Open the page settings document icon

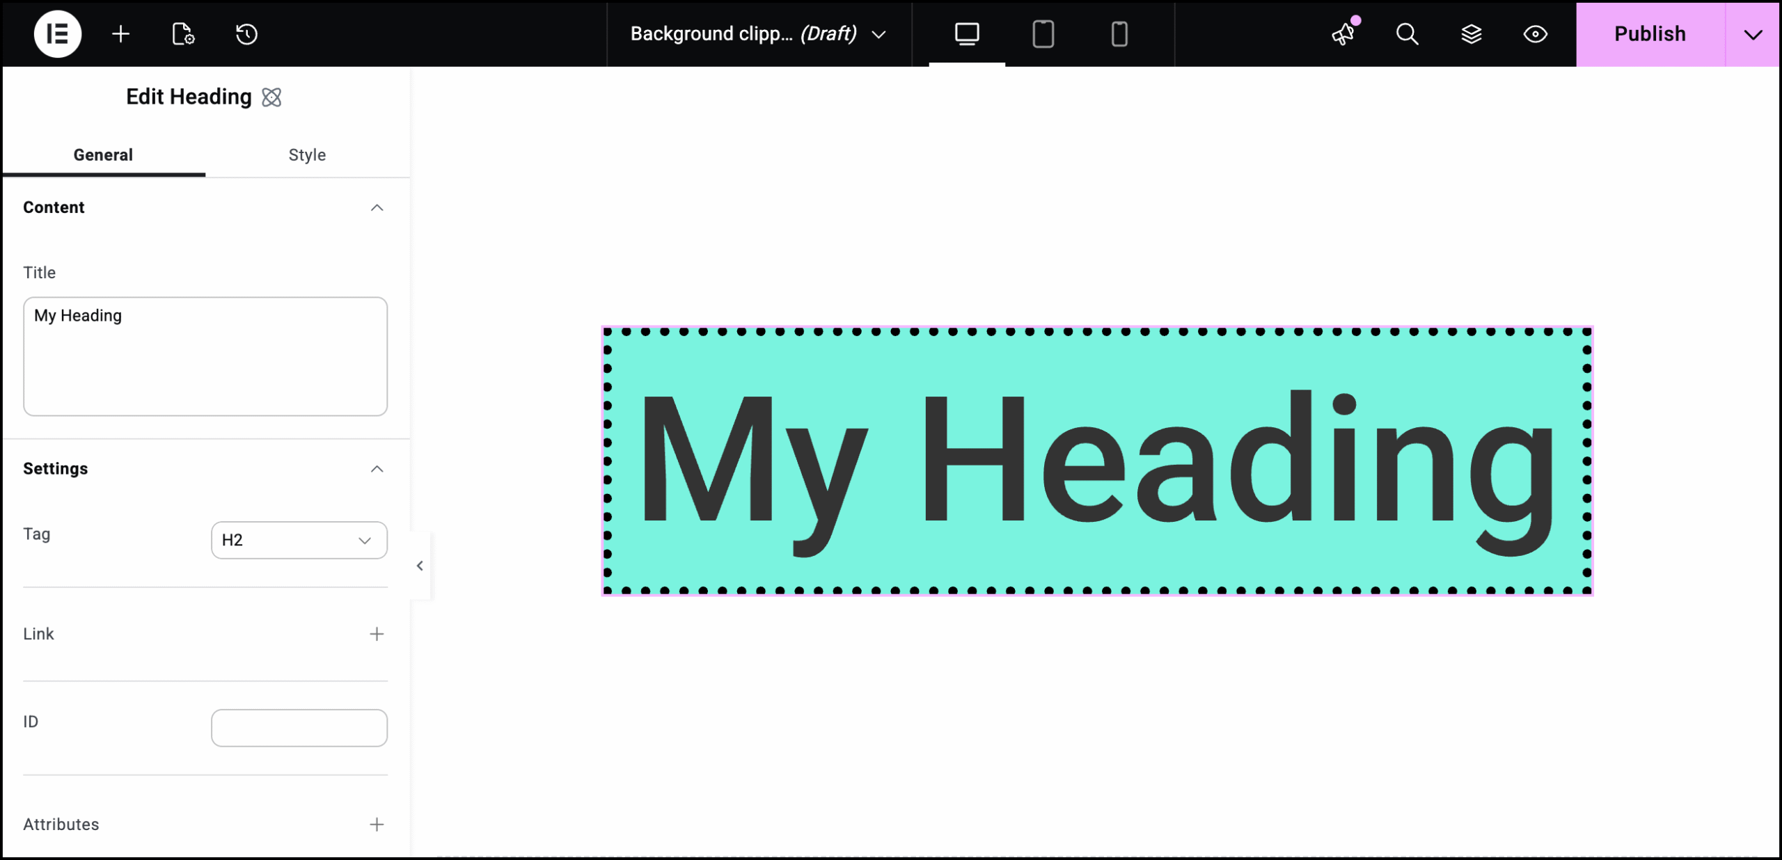pos(183,34)
